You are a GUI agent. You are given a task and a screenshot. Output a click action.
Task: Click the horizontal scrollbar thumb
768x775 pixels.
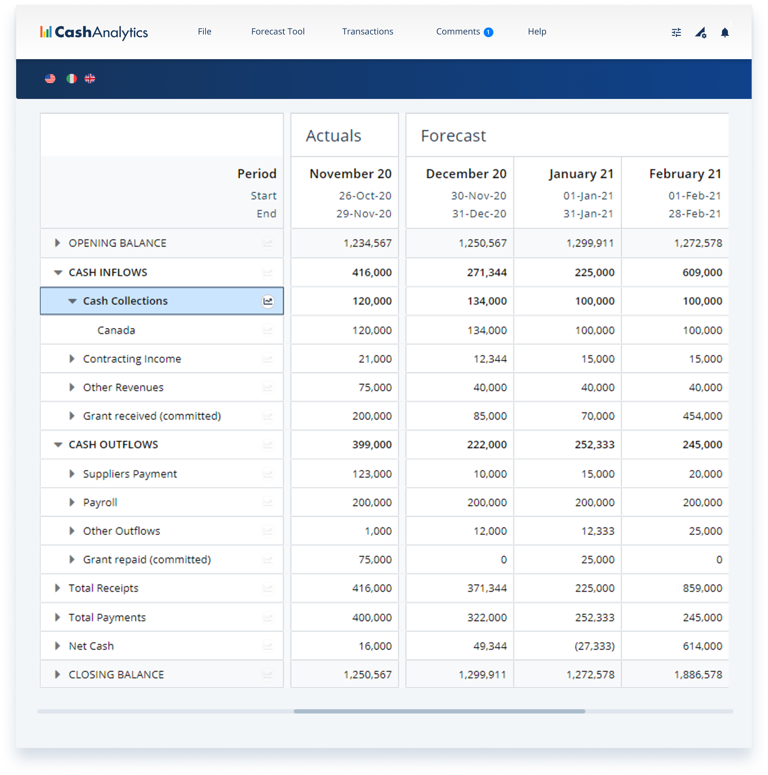click(x=439, y=711)
